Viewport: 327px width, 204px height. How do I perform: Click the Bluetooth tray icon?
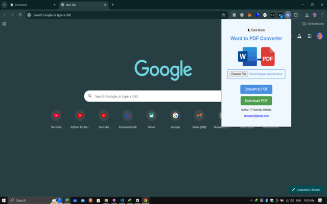[267, 200]
